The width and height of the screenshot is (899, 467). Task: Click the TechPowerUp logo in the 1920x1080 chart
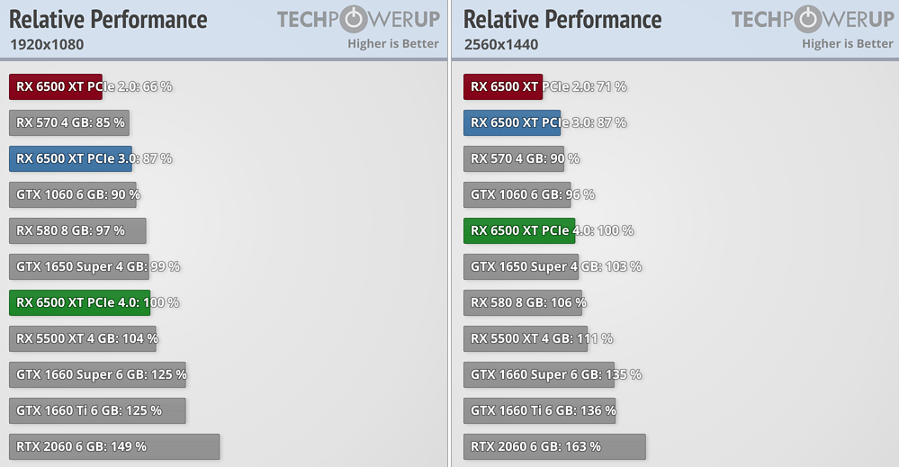357,20
